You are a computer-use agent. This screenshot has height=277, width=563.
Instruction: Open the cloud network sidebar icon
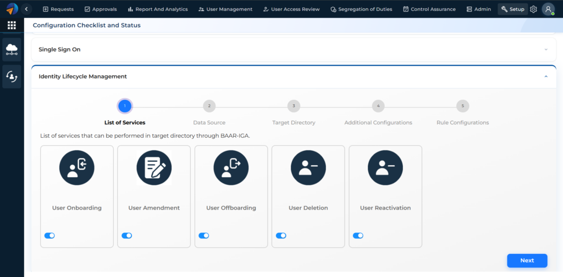point(12,49)
